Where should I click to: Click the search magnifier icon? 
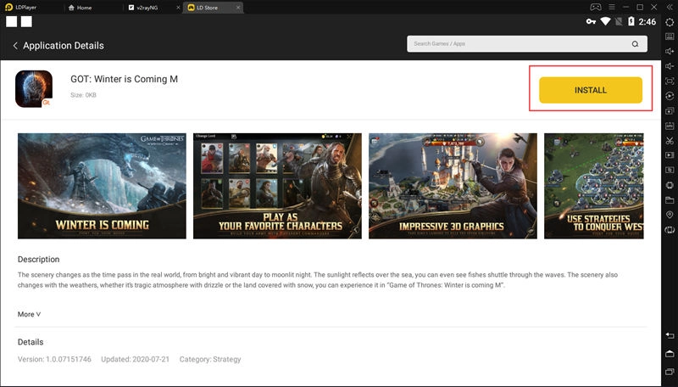point(635,44)
